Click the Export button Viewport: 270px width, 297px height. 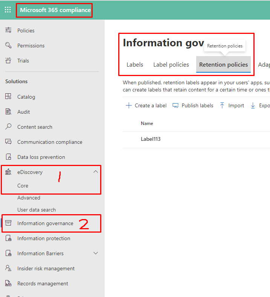click(260, 105)
